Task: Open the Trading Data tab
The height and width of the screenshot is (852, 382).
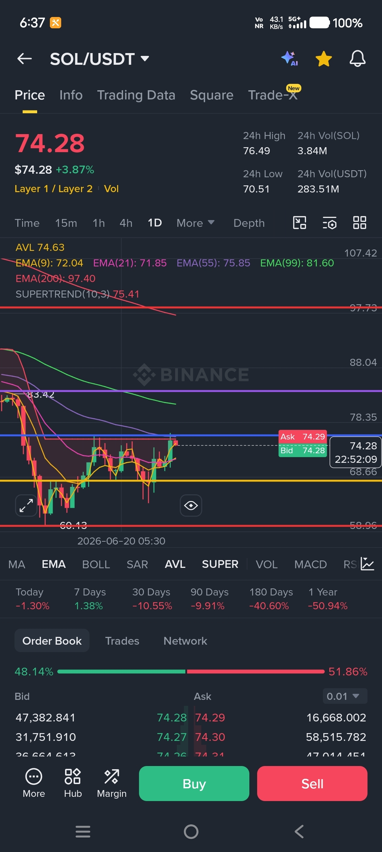Action: click(x=136, y=95)
